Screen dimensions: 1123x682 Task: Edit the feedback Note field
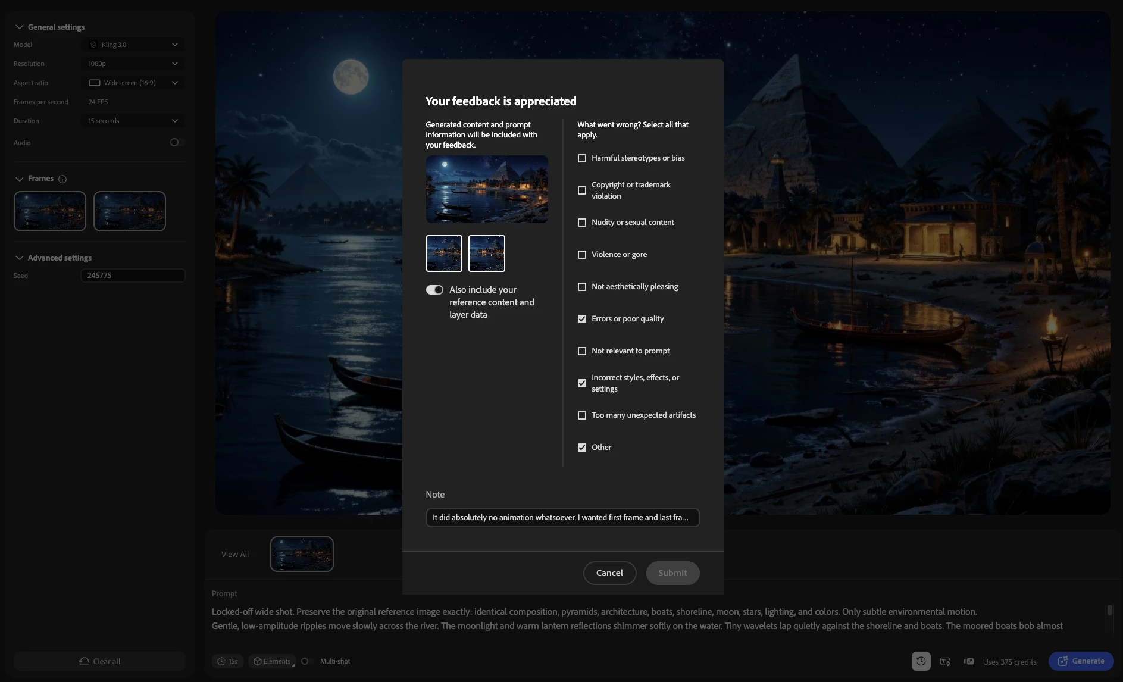pos(562,518)
